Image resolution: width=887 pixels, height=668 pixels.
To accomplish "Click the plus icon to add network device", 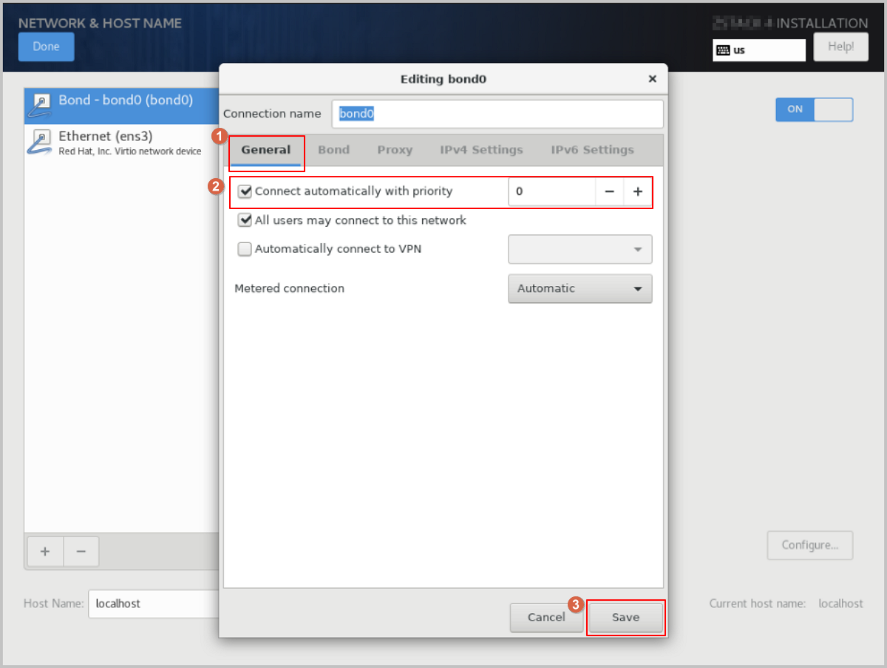I will point(45,551).
